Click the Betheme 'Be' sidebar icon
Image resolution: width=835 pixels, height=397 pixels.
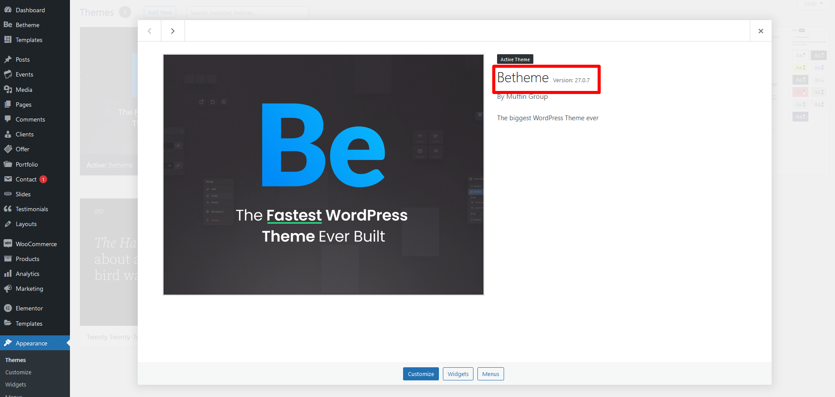click(x=8, y=24)
